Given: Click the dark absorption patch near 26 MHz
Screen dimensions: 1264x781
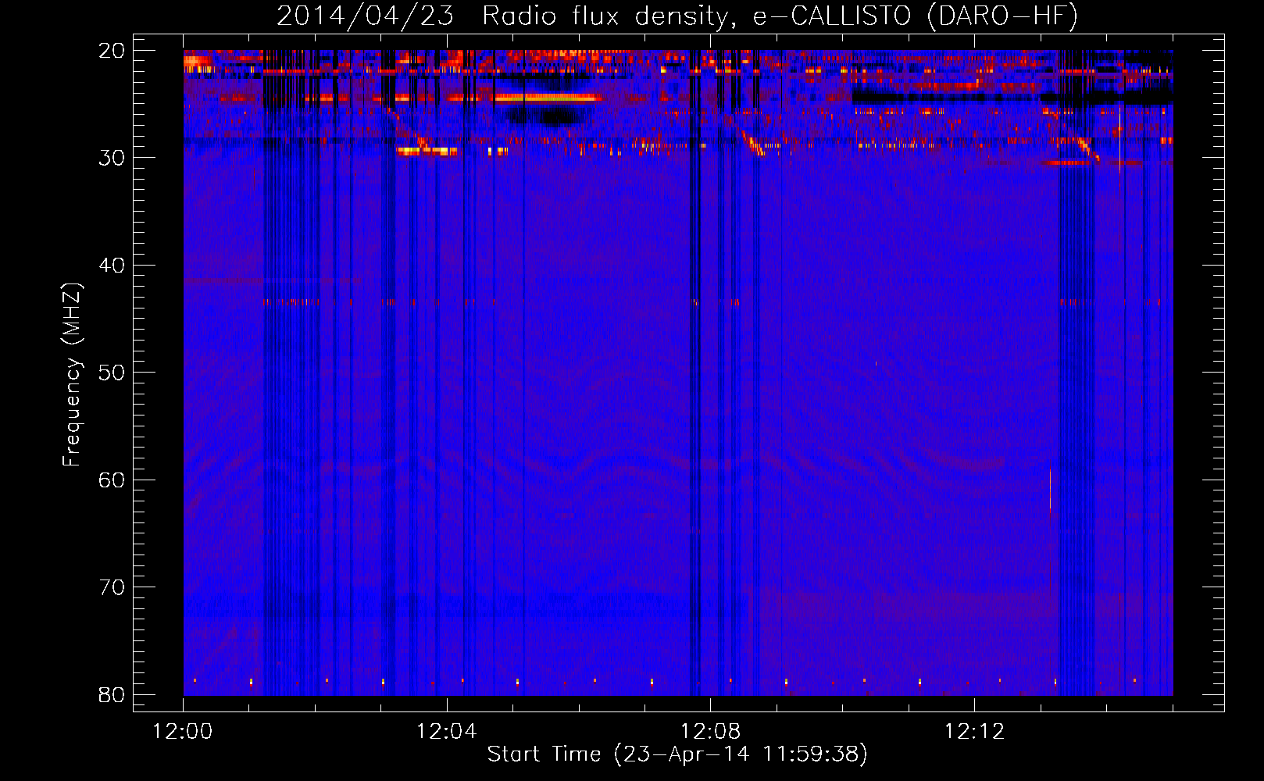Looking at the screenshot, I should pyautogui.click(x=547, y=116).
